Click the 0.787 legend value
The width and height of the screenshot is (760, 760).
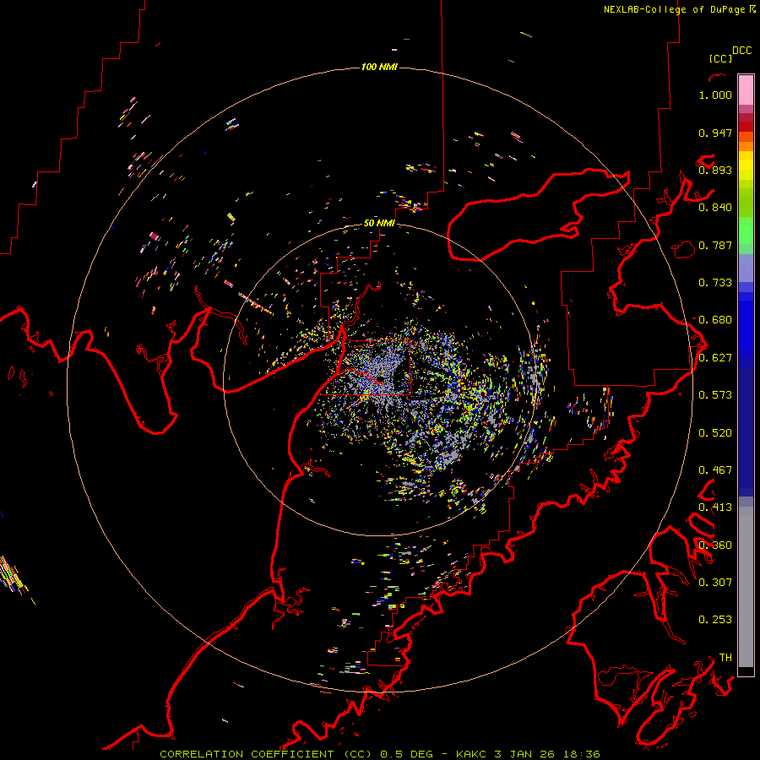point(715,245)
